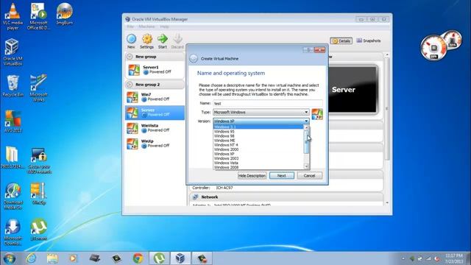Open VLC media player desktop icon
This screenshot has height=265, width=471.
(13, 16)
